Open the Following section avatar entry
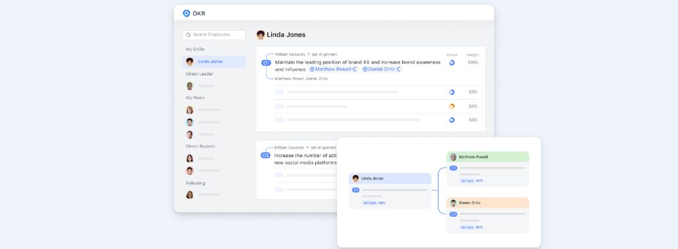Viewport: 678px width, 249px height. (189, 195)
